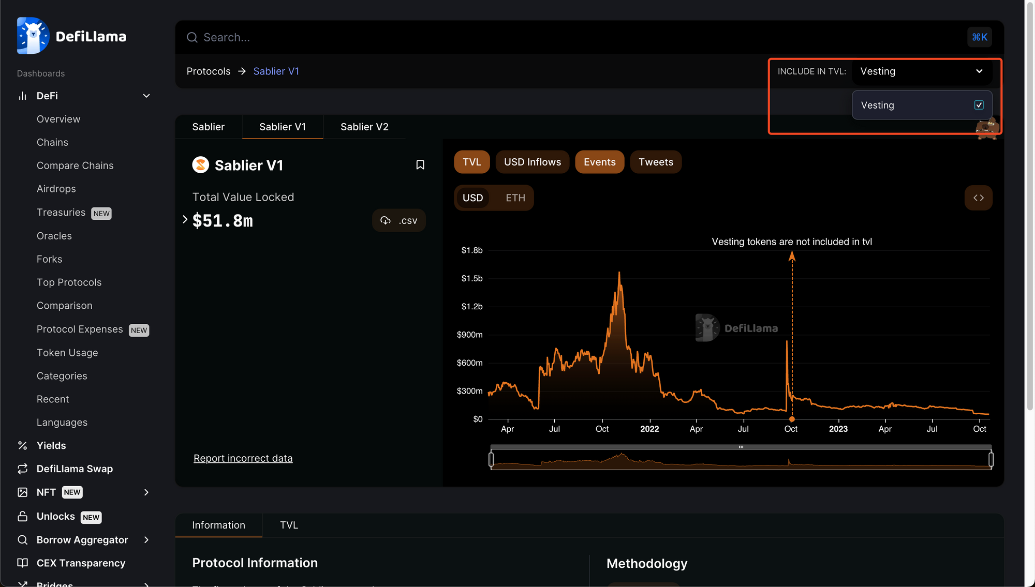Click the Report incorrect data link

(x=243, y=458)
